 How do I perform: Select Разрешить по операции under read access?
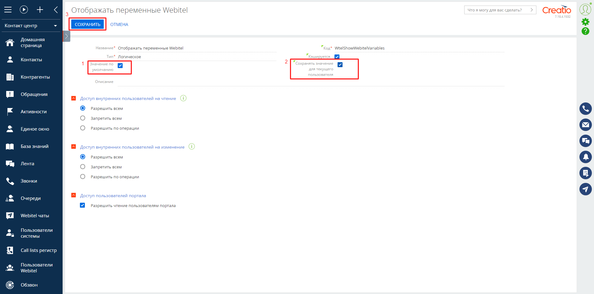[83, 128]
